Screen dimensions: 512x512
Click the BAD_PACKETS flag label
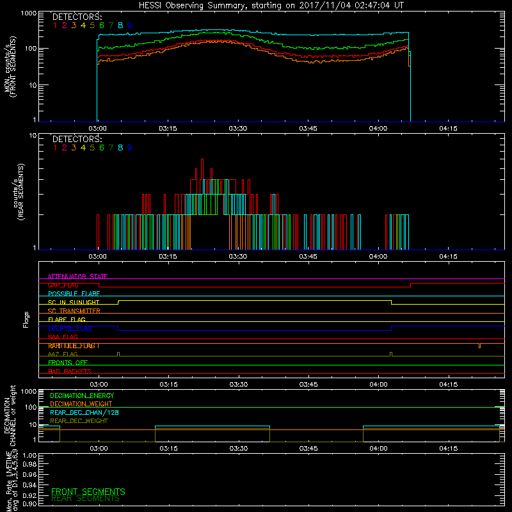coord(70,371)
